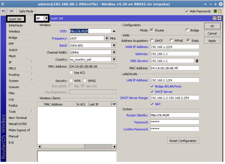This screenshot has width=225, height=164.
Task: Click the DNS Servers up/down arrows
Action: [197, 61]
